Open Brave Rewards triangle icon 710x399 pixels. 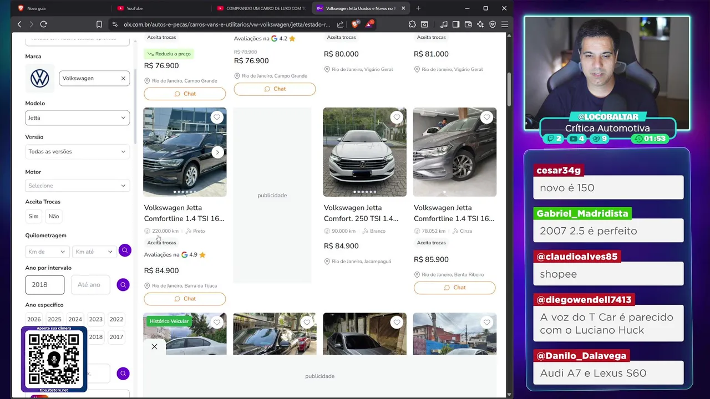point(369,24)
